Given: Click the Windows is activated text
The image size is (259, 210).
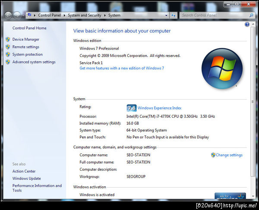Looking at the screenshot, I should click(97, 195).
